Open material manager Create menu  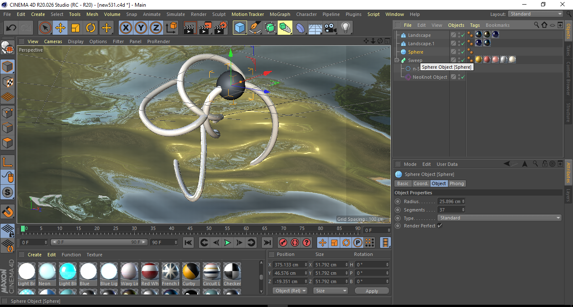tap(35, 255)
